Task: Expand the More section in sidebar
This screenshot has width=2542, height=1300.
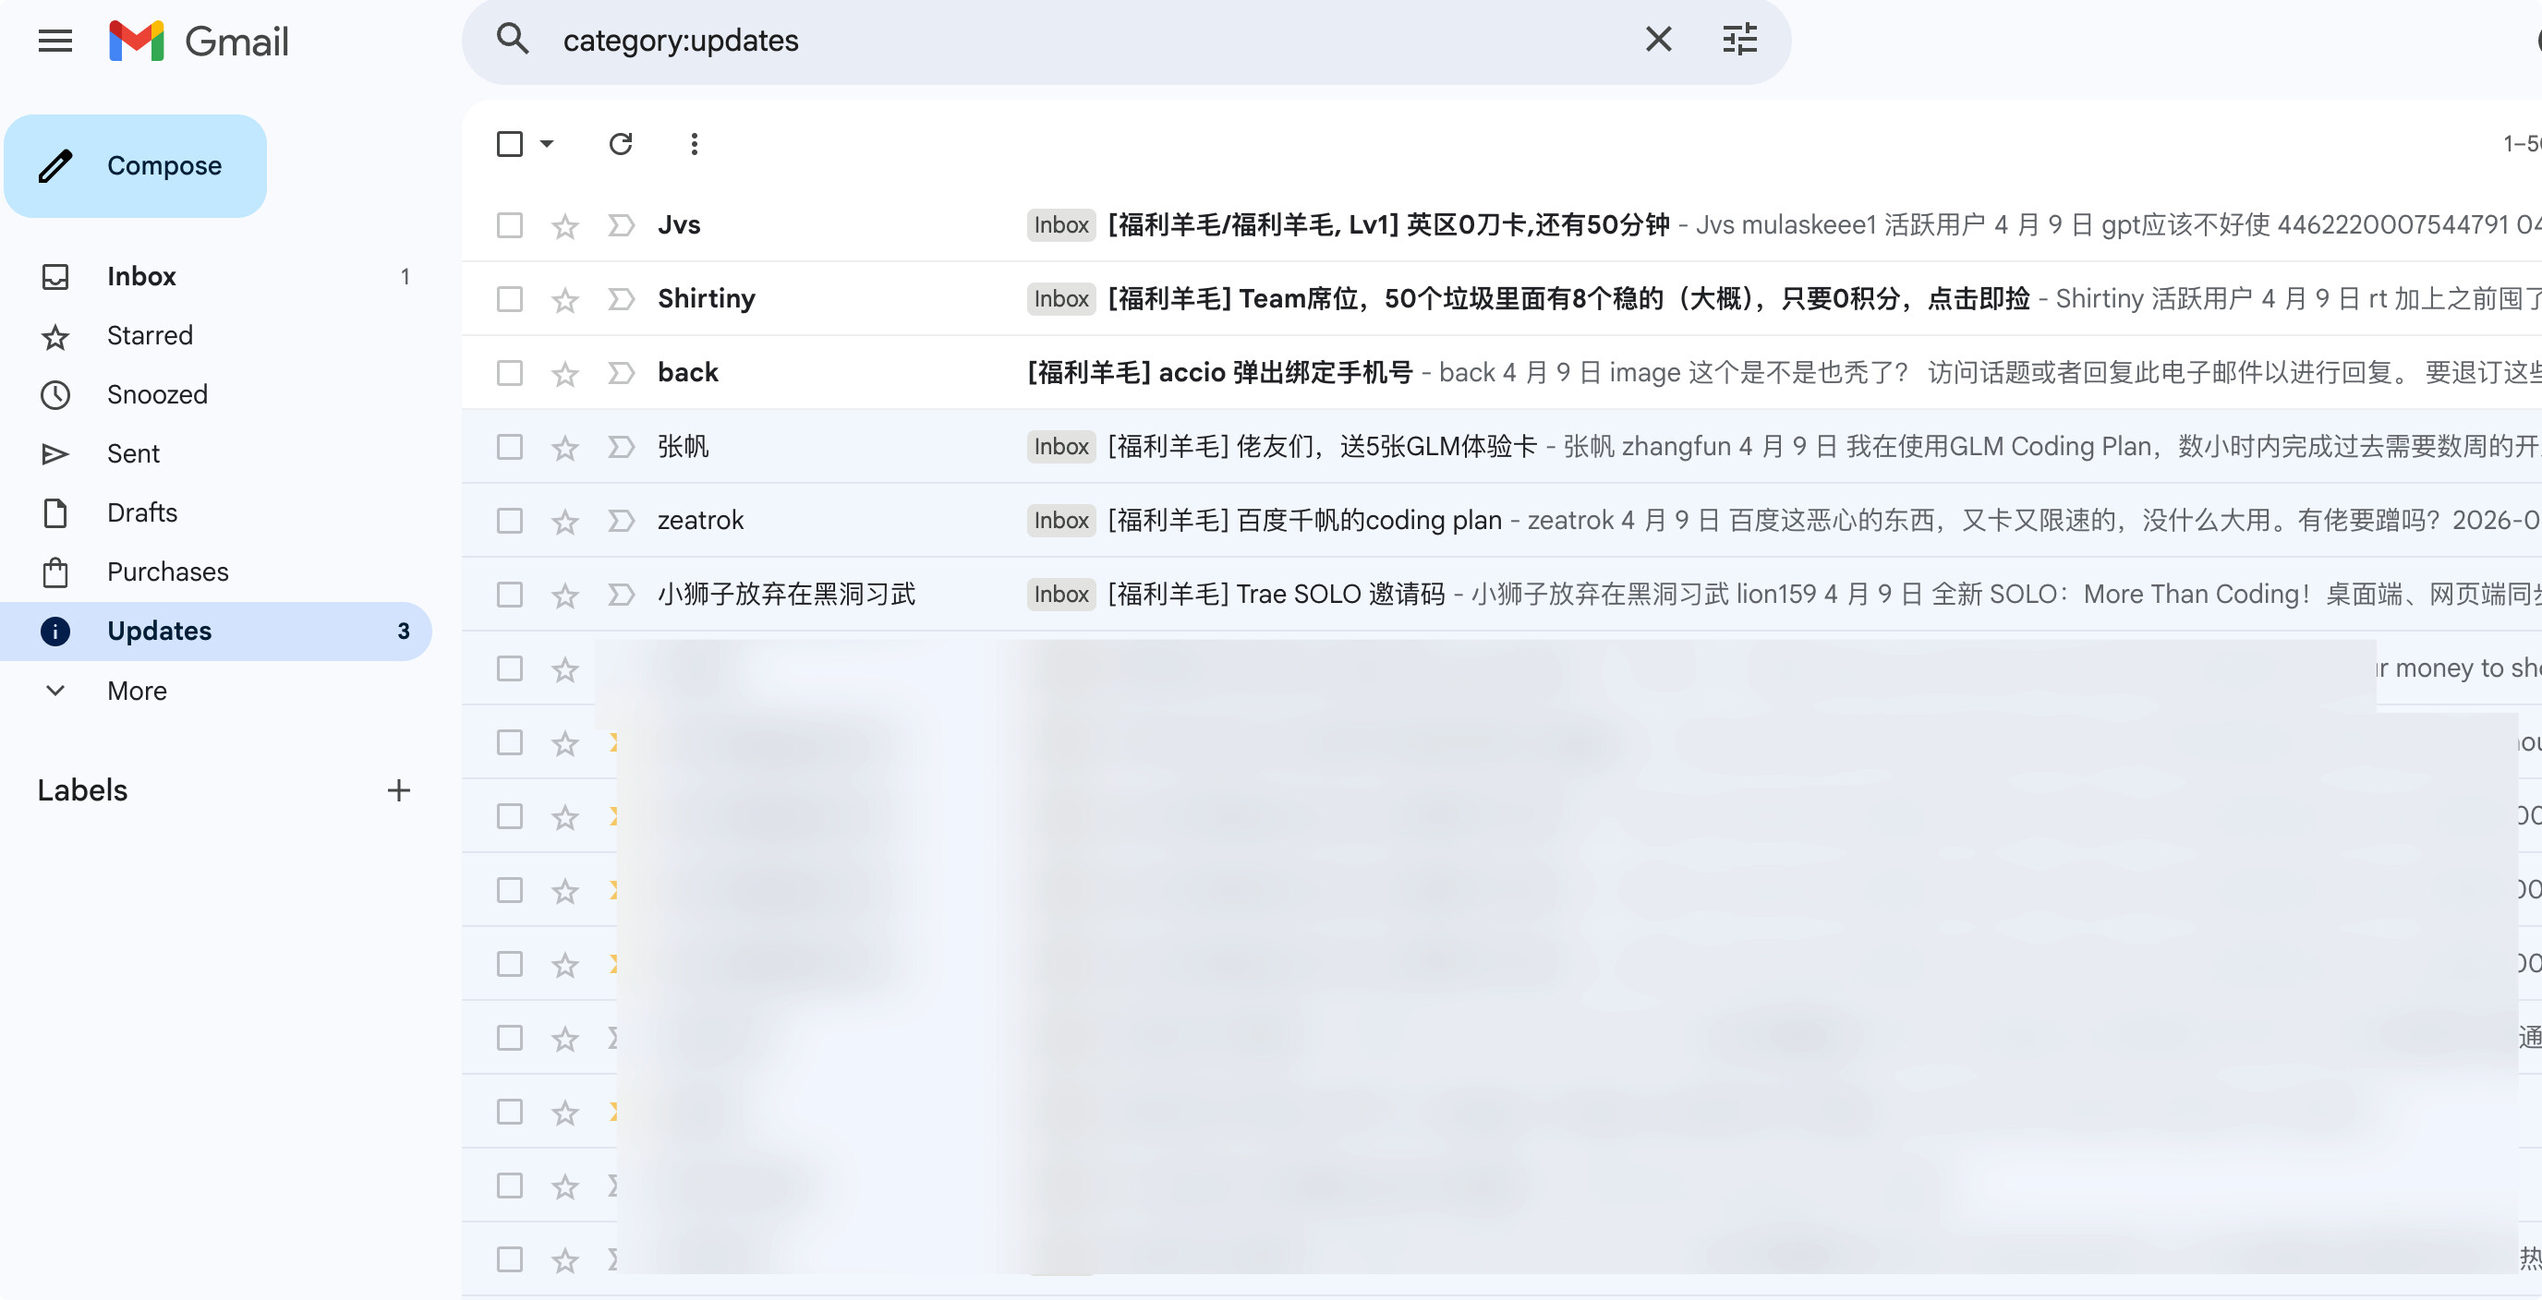Action: (216, 691)
